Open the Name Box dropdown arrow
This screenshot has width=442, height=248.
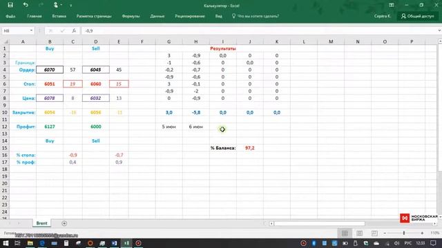click(x=31, y=30)
